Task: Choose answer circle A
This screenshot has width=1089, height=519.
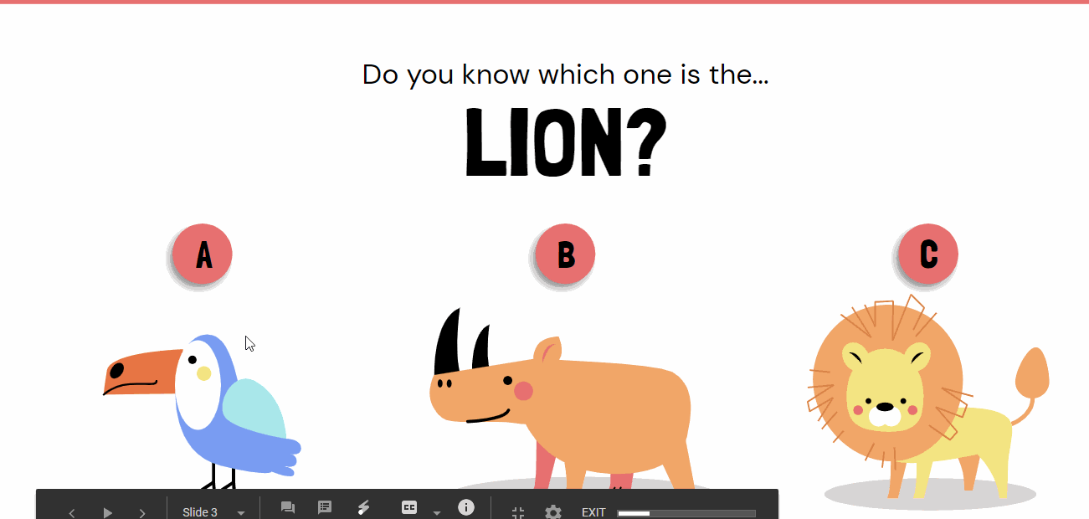Action: (x=203, y=254)
